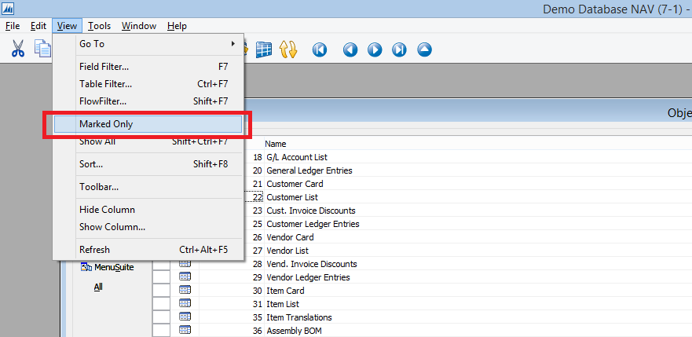Click the Cut scissors icon

pyautogui.click(x=18, y=49)
